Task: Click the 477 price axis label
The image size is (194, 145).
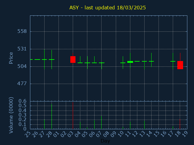Action: (22, 84)
